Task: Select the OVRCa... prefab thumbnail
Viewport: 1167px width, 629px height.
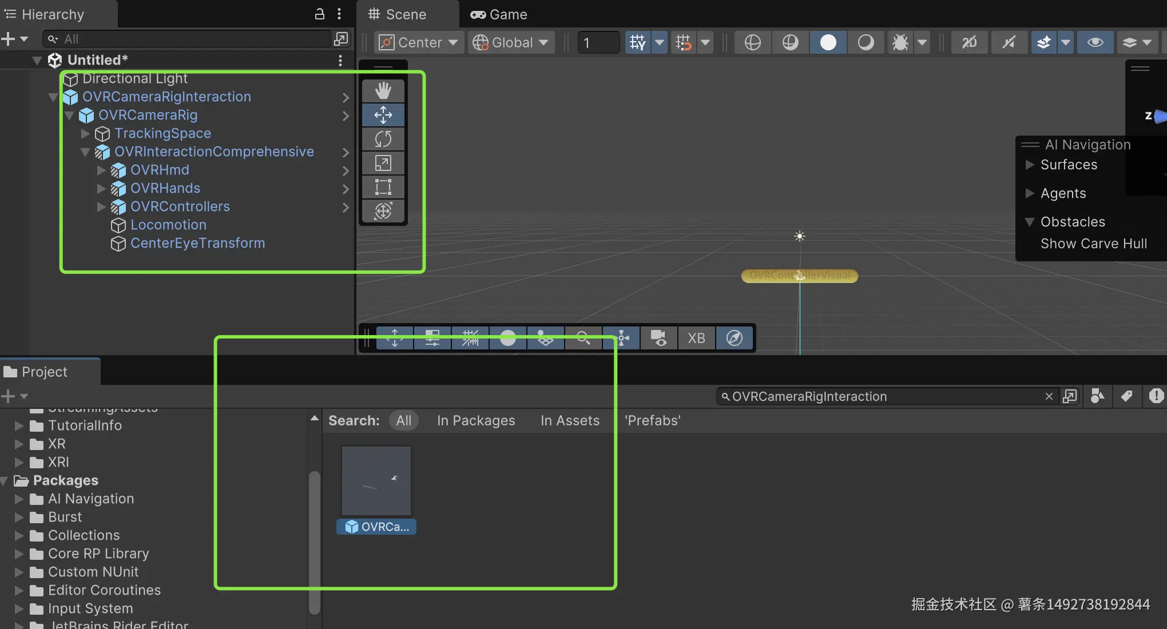Action: 376,481
